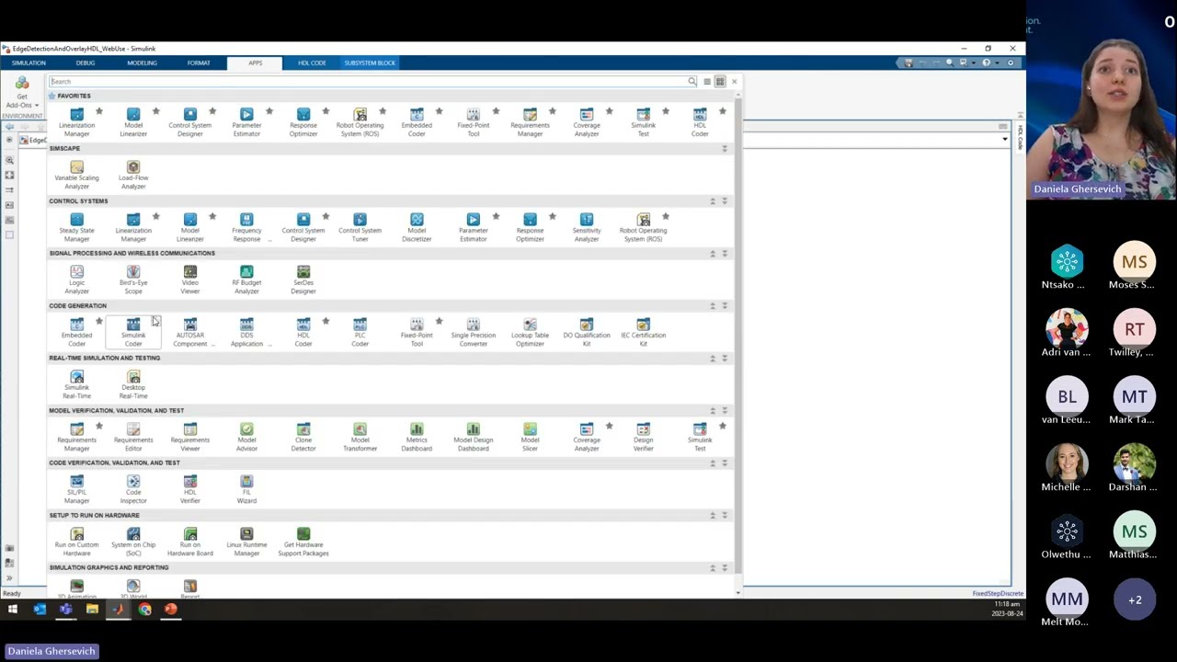Open the System on Chip (SoC) app
The image size is (1177, 662).
[x=133, y=542]
